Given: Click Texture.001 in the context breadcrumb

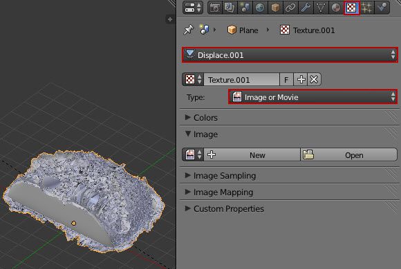Looking at the screenshot, I should (308, 30).
